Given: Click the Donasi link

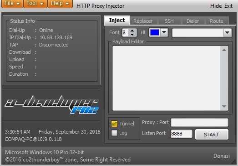Looking at the screenshot, I should 222,156.
